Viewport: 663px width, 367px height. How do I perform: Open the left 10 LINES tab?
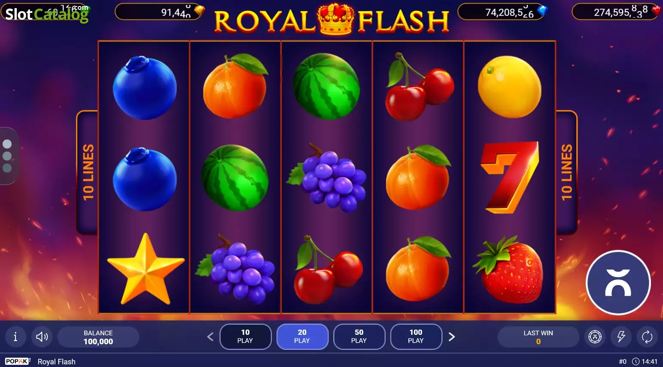[x=88, y=172]
